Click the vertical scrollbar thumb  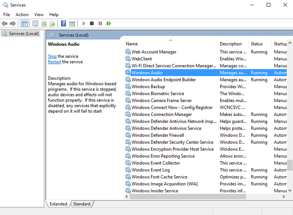290,165
